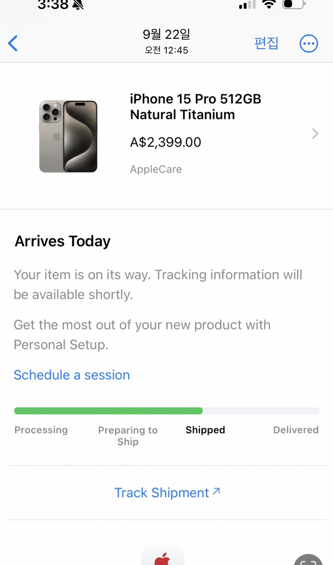Tap the blue back arrow

click(13, 43)
